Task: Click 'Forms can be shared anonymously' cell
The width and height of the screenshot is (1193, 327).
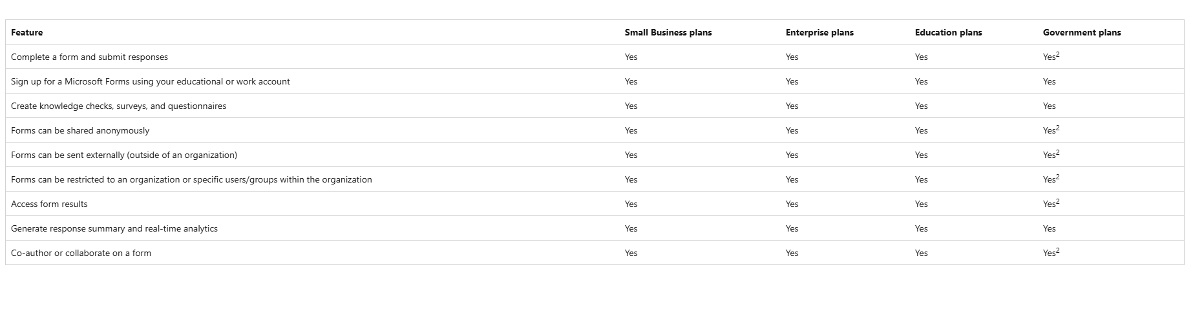Action: click(80, 130)
